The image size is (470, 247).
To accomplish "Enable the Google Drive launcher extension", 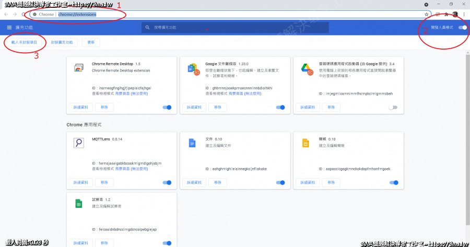I will [393, 108].
